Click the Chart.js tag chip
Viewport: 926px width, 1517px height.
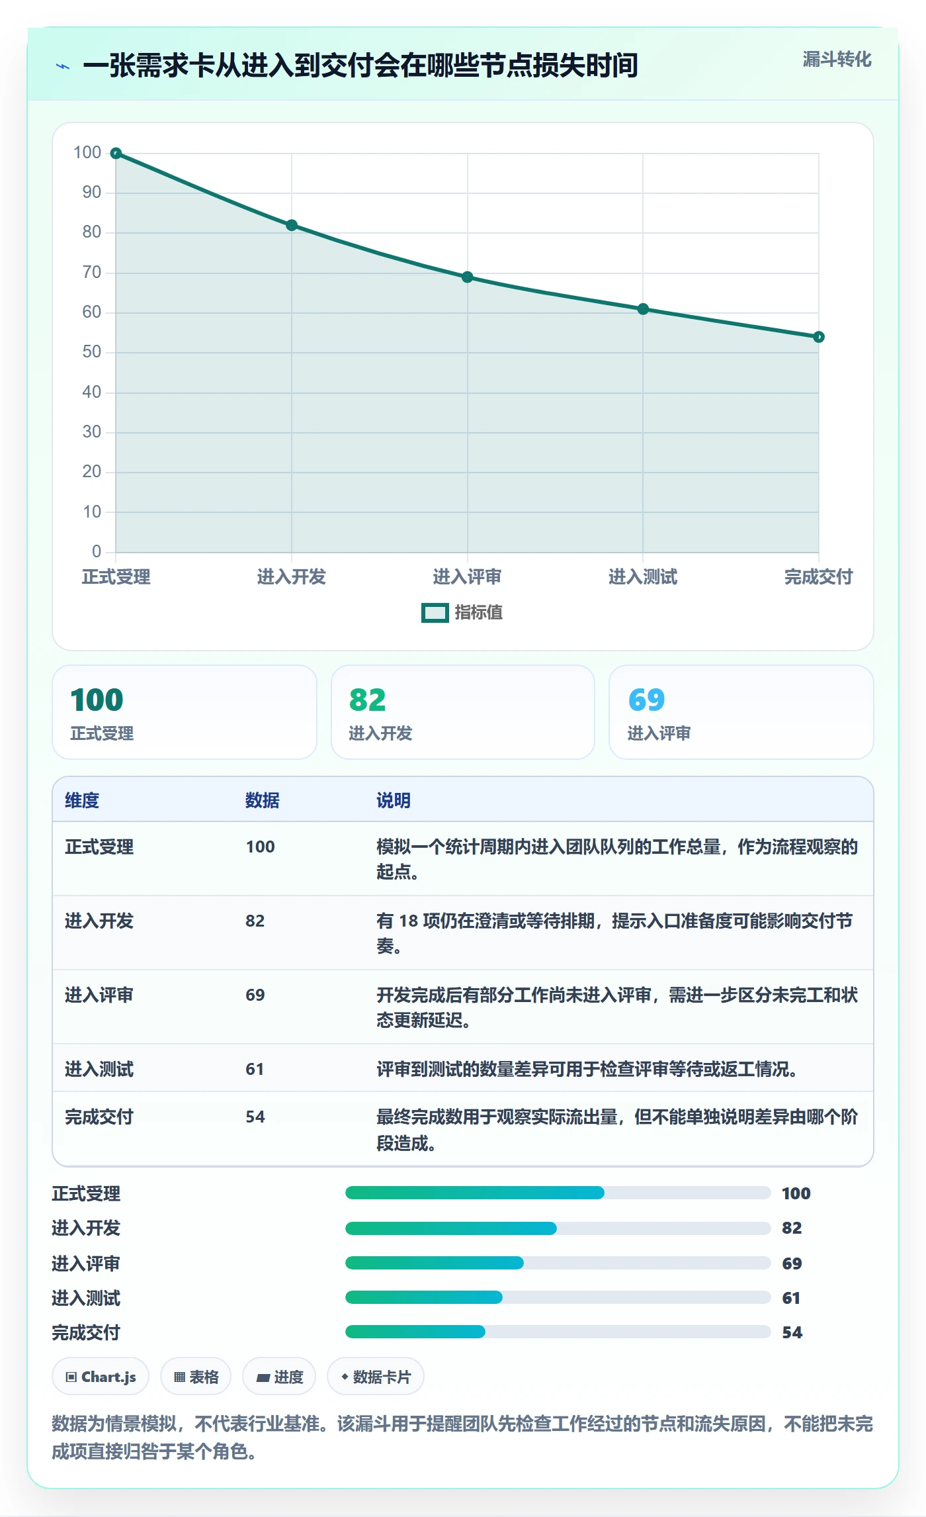[x=101, y=1377]
